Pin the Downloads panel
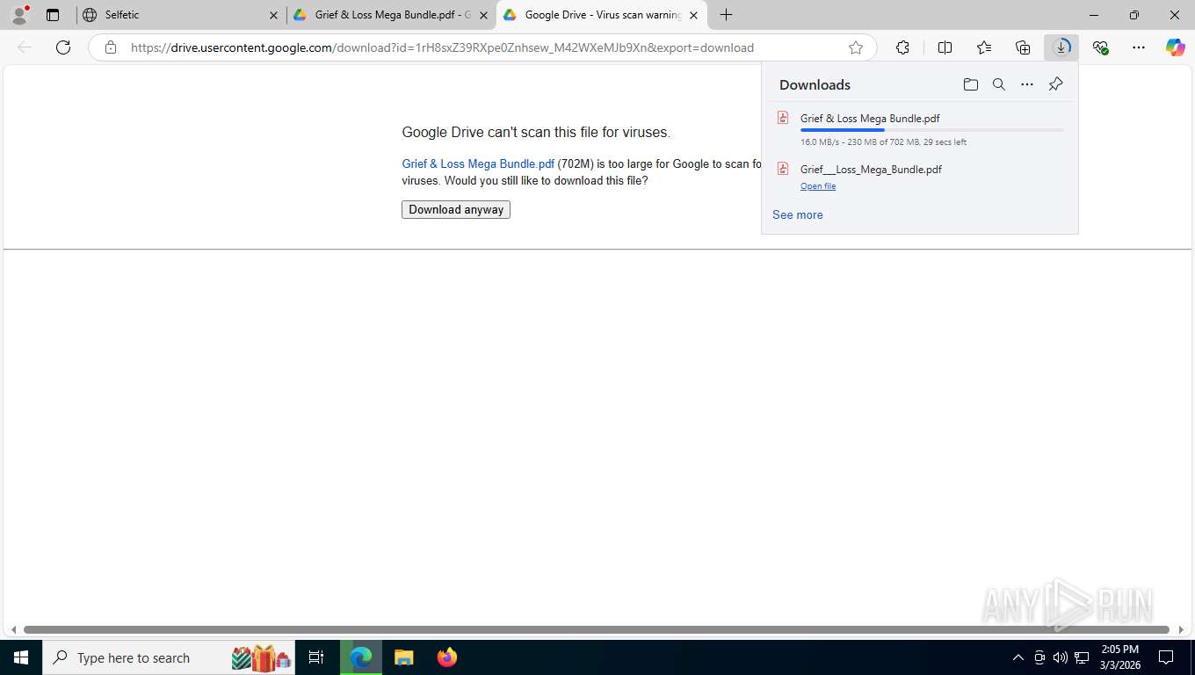Screen dimensions: 1195x675 click(1055, 84)
